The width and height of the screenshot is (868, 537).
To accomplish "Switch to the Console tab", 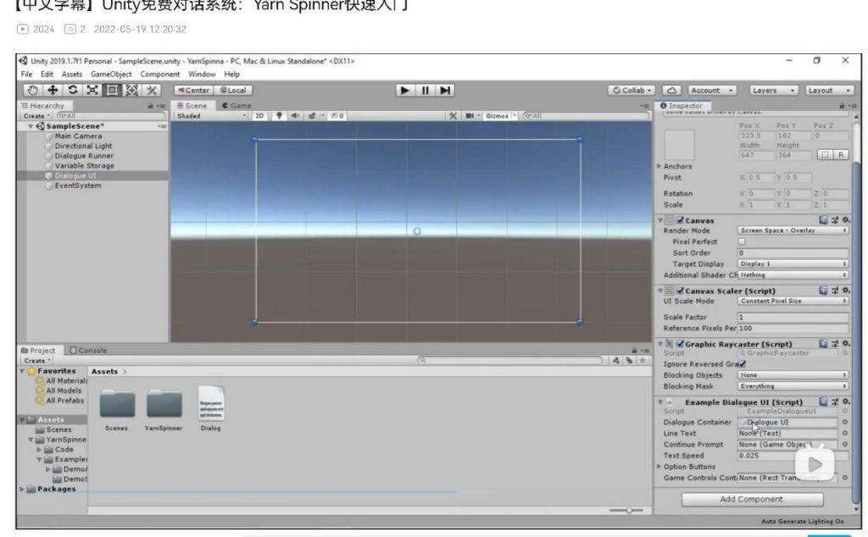I will coord(88,350).
